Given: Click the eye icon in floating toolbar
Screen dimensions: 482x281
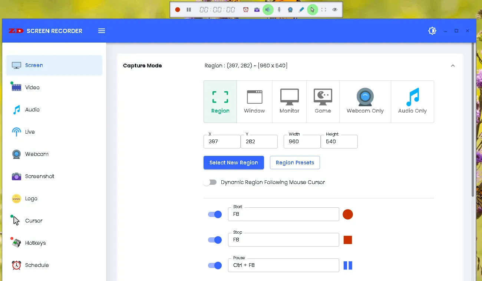Looking at the screenshot, I should pos(335,10).
